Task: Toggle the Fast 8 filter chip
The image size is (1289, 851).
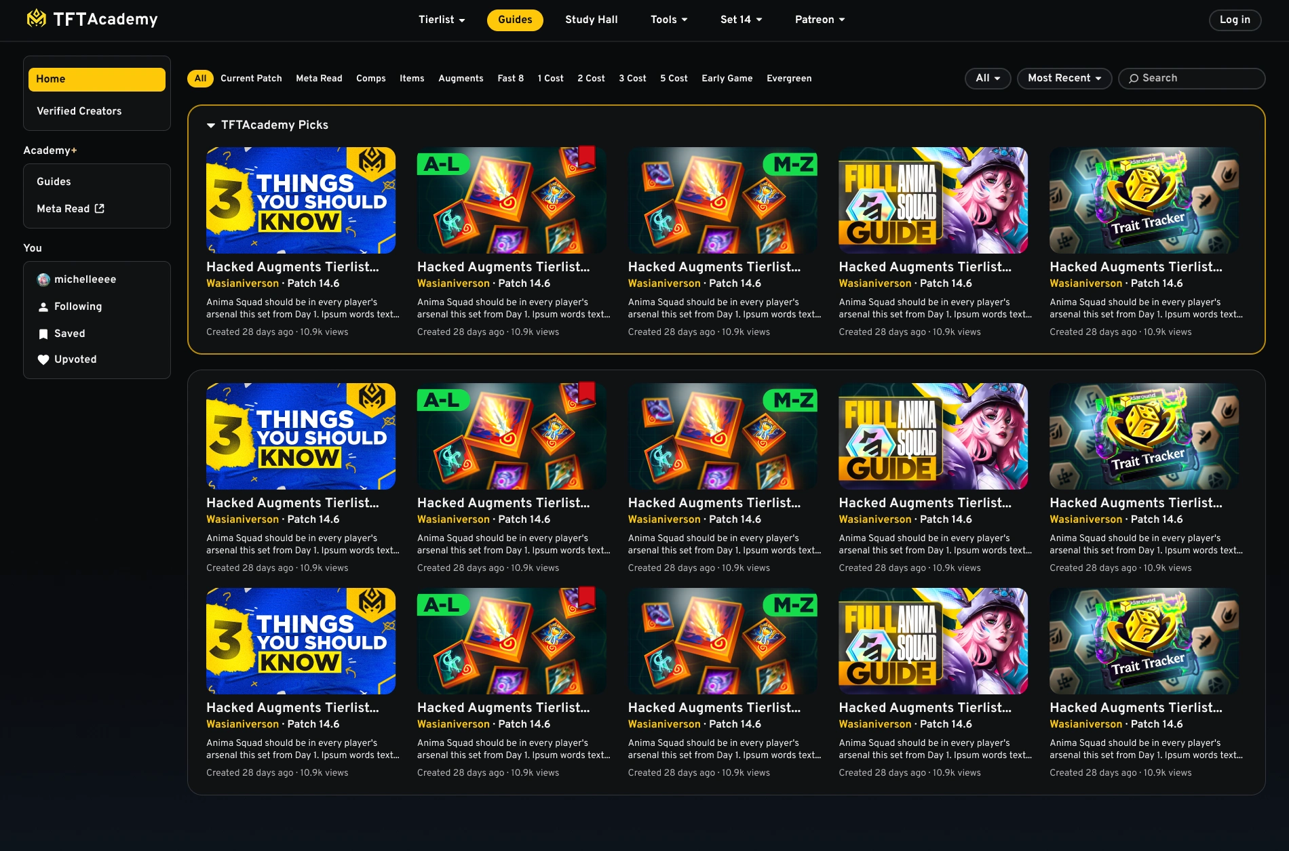Action: [510, 78]
